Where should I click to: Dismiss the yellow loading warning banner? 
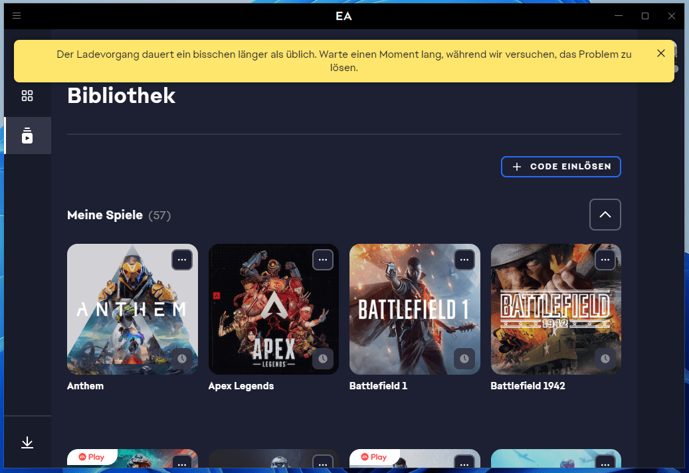coord(660,53)
